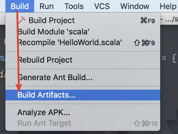The image size is (178, 134).
Task: Click the ⌘F9 shortcut next to Build Project
Action: (x=147, y=21)
